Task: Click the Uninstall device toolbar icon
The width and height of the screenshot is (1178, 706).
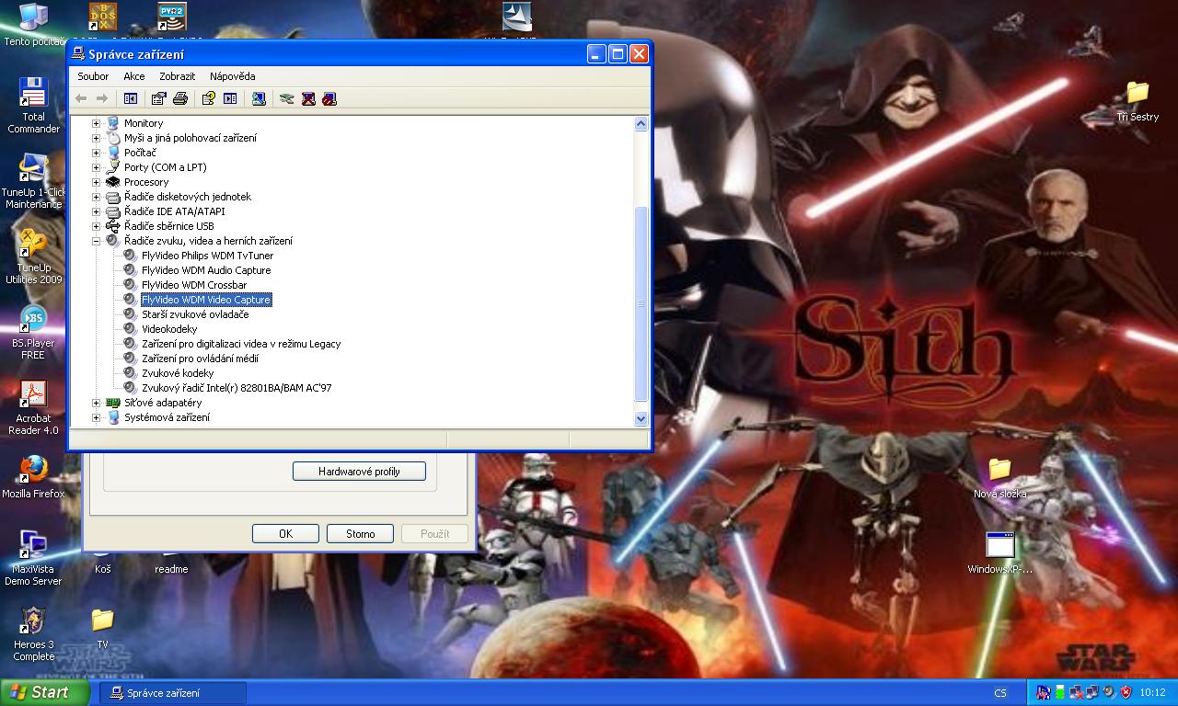Action: click(308, 98)
